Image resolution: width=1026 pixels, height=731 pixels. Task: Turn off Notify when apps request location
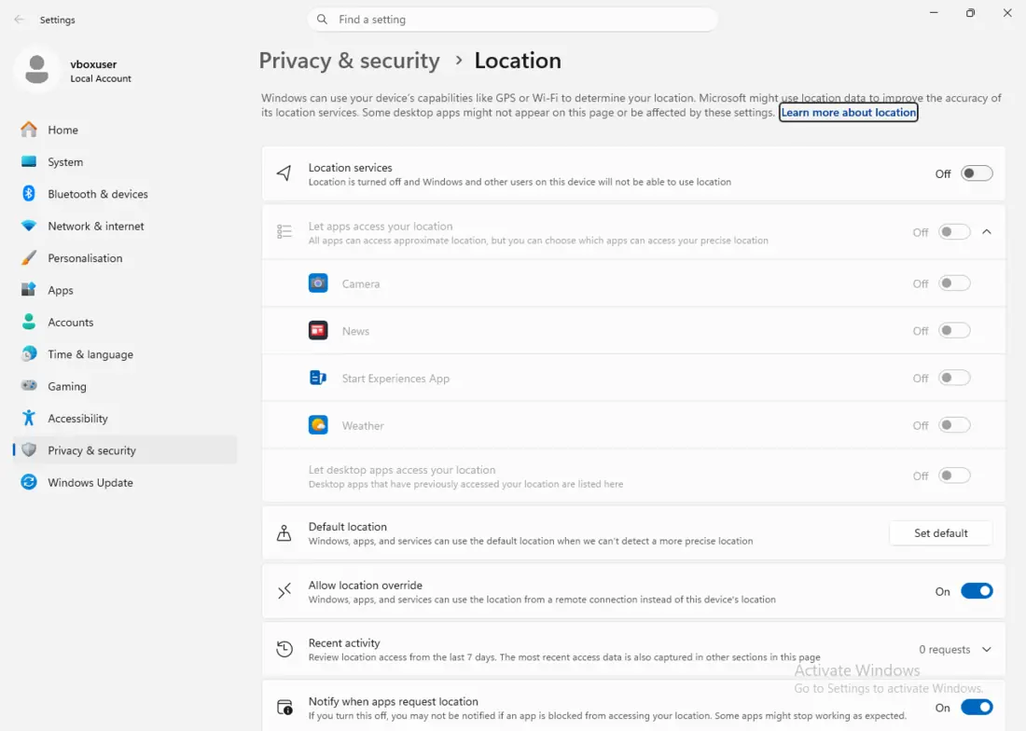click(x=977, y=708)
